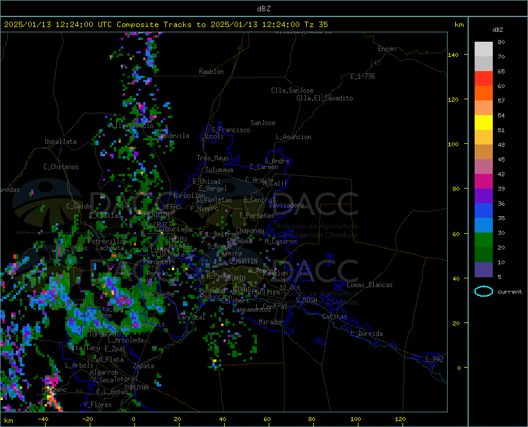Click the Capdevila place label
528x427 pixels.
(x=174, y=136)
